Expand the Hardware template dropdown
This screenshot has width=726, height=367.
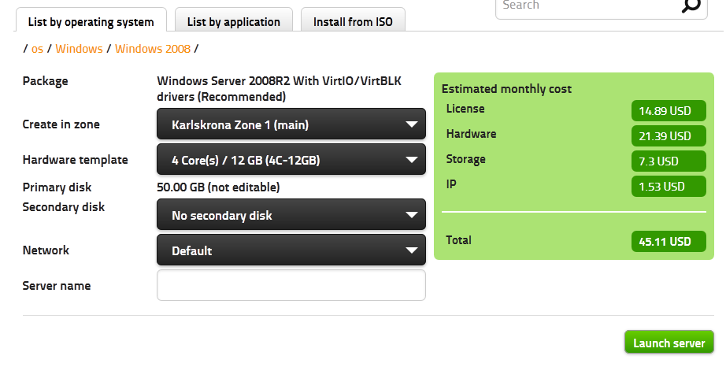coord(291,161)
